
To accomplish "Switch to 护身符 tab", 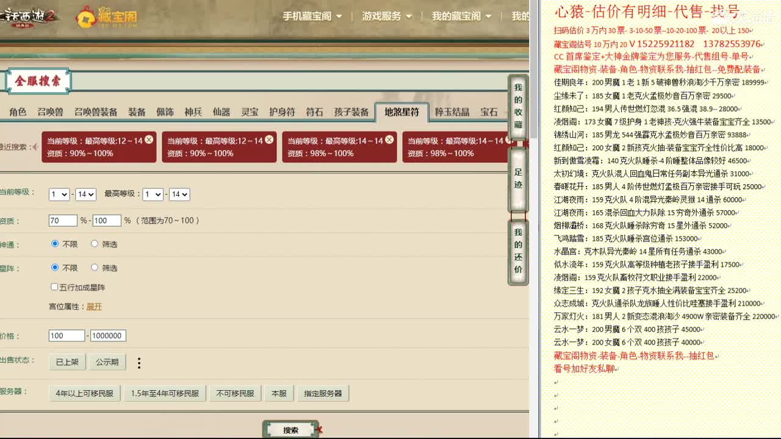I will coord(282,112).
